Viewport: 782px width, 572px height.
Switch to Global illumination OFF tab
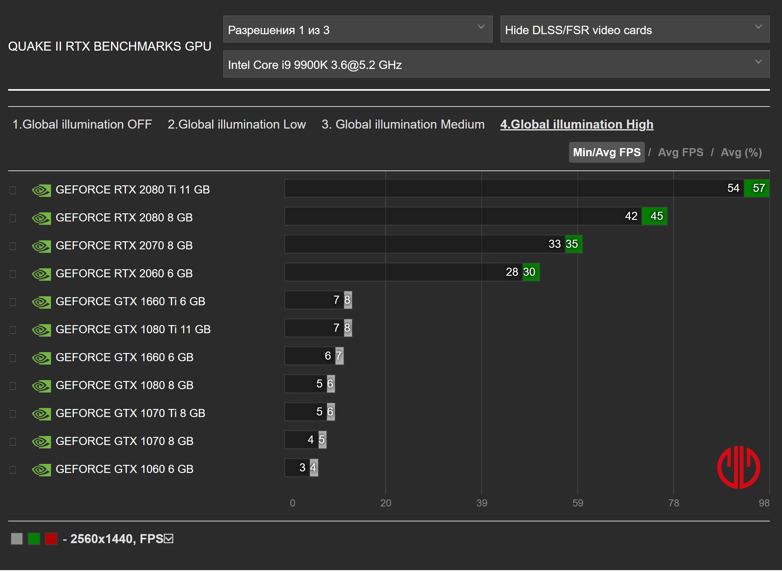[x=82, y=124]
